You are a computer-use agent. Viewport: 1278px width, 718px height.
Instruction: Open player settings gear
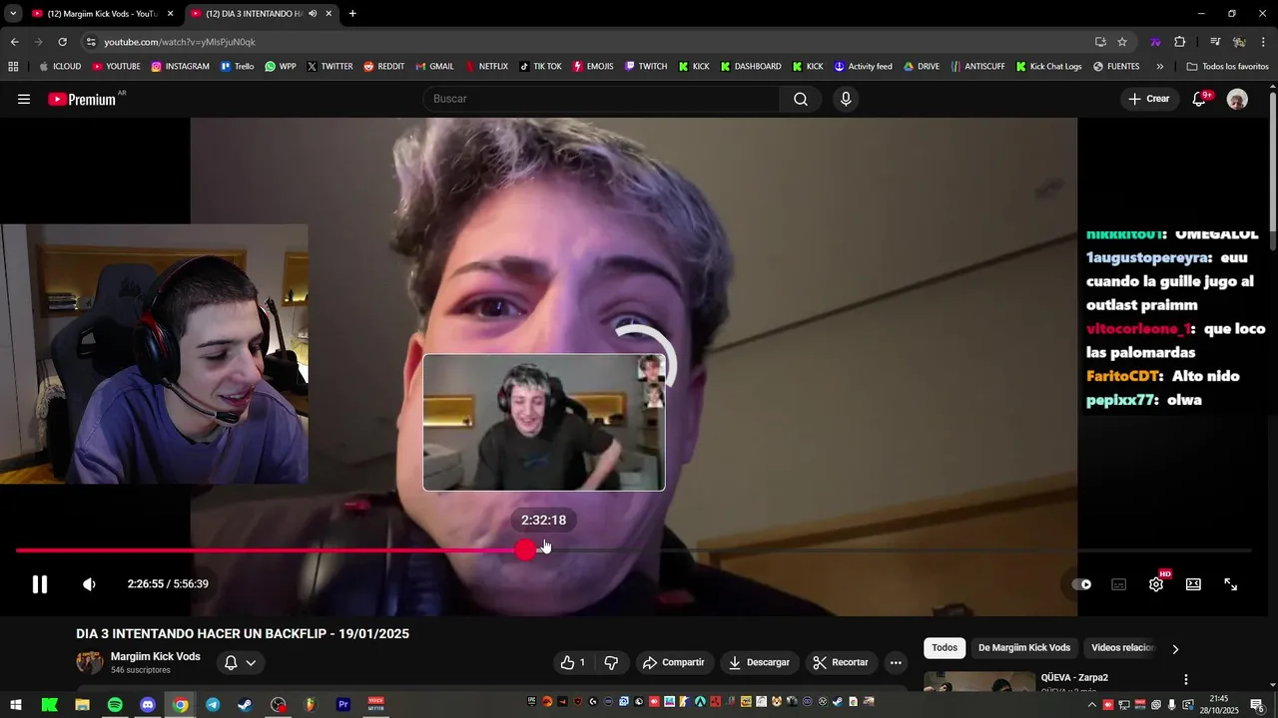pos(1156,584)
